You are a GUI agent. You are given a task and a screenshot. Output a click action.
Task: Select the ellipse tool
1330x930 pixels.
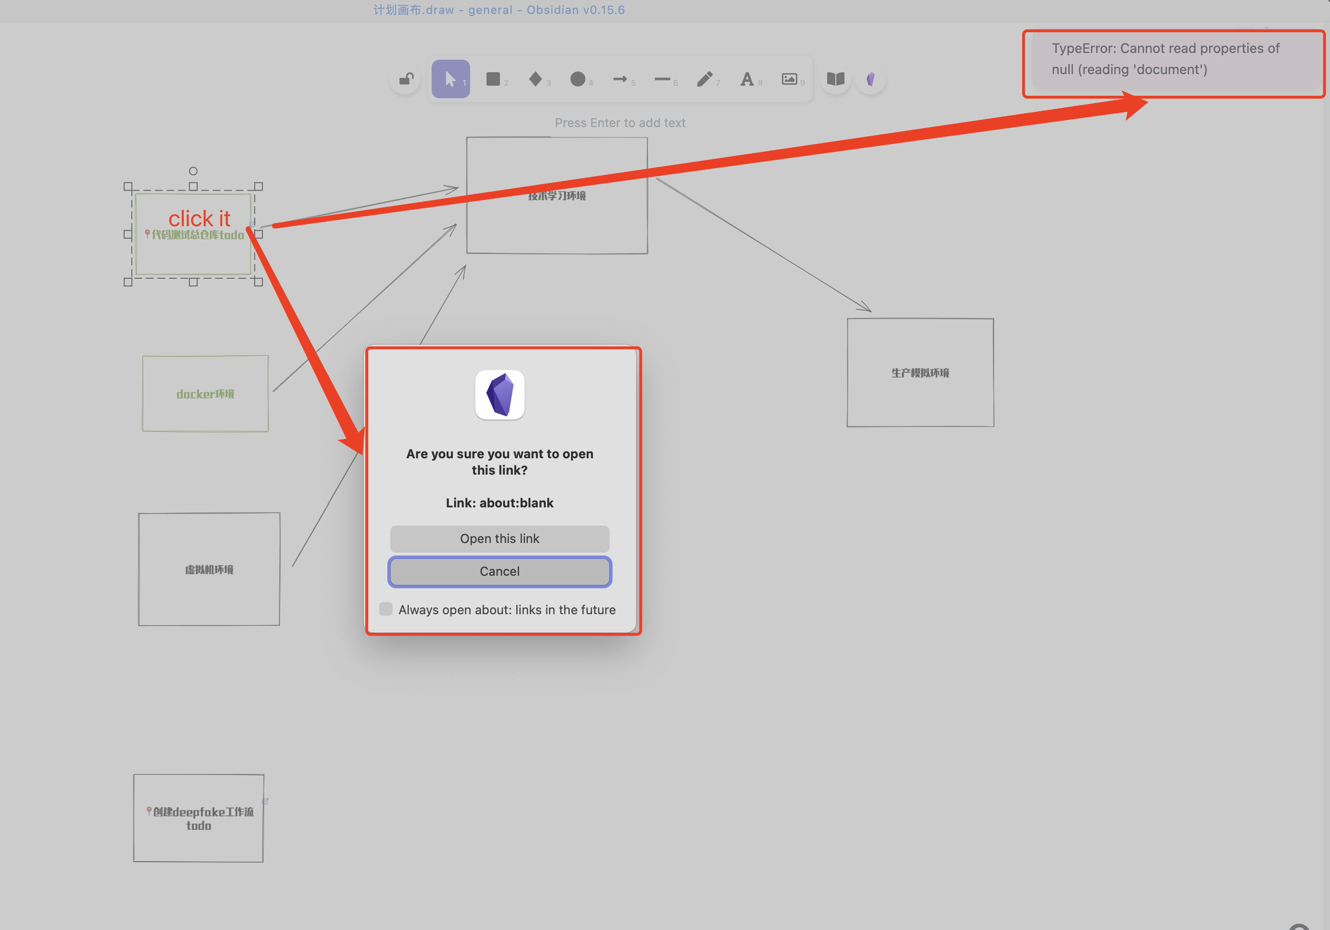click(x=577, y=79)
